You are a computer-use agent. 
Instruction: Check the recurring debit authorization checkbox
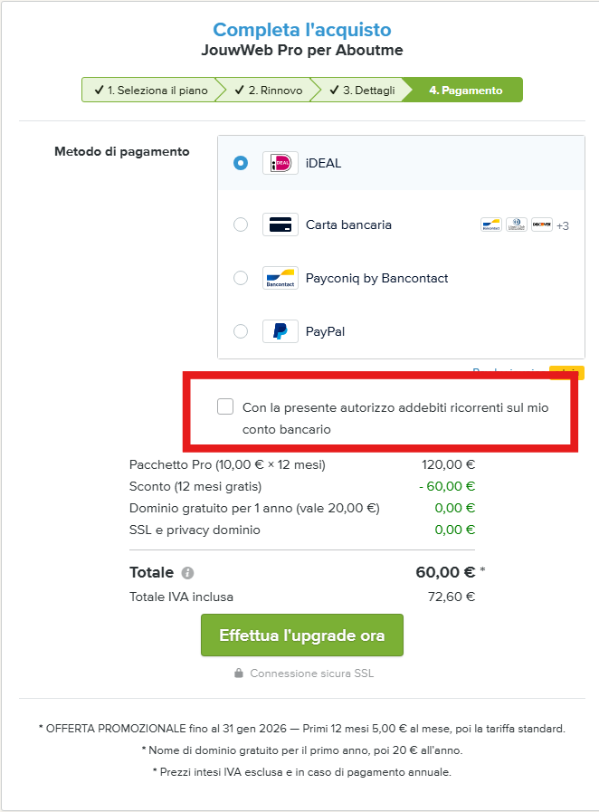225,406
